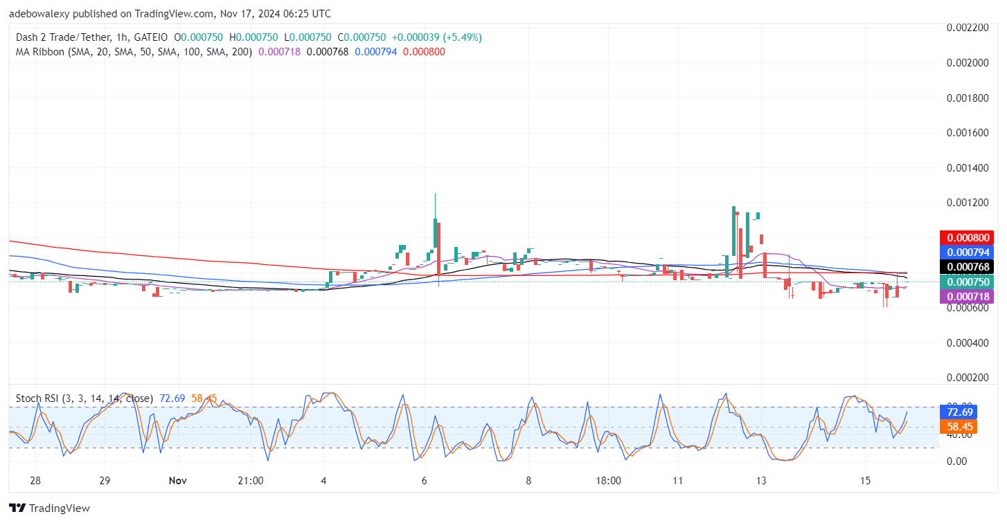Click the 28 date label on time axis
The height and width of the screenshot is (523, 1007).
tap(36, 481)
